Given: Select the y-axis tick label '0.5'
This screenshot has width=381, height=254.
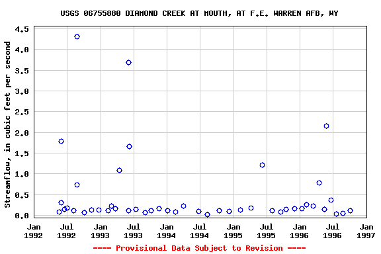Looking at the screenshot, I should pyautogui.click(x=22, y=195).
